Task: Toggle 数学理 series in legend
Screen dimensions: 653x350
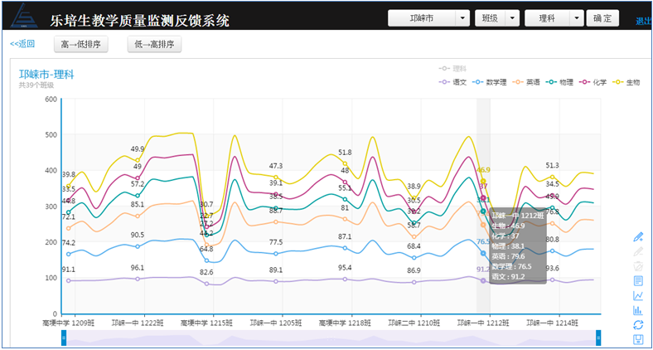Action: pos(491,82)
